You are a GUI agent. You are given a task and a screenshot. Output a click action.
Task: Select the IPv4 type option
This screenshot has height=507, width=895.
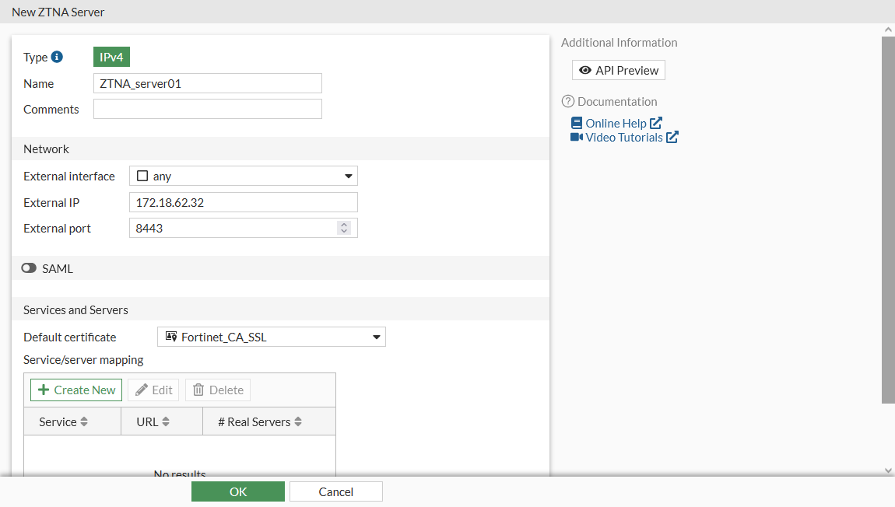pos(111,57)
